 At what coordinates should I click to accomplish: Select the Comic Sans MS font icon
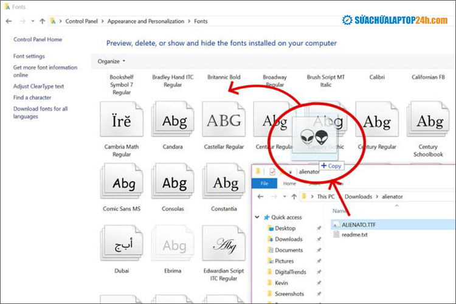coord(122,181)
